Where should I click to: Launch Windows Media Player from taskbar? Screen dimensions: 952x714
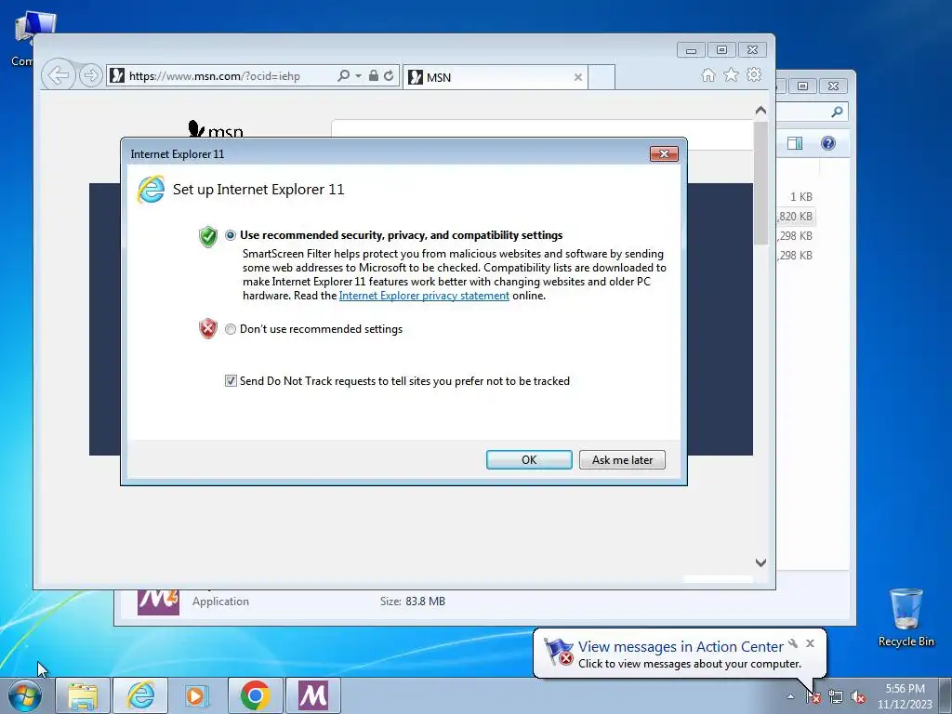point(197,695)
